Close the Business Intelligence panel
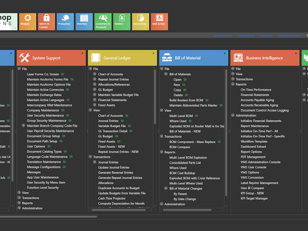Image resolution: width=308 pixels, height=231 pixels. pyautogui.click(x=296, y=53)
